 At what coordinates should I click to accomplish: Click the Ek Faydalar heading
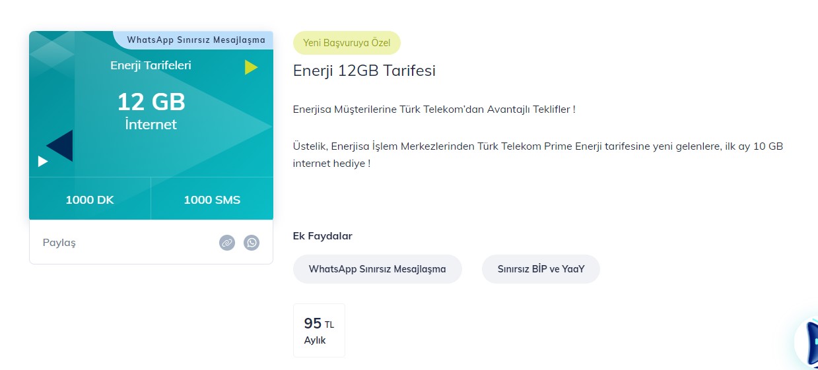click(323, 235)
